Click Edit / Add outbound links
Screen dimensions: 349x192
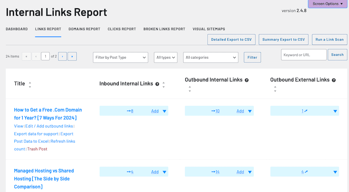point(49,126)
